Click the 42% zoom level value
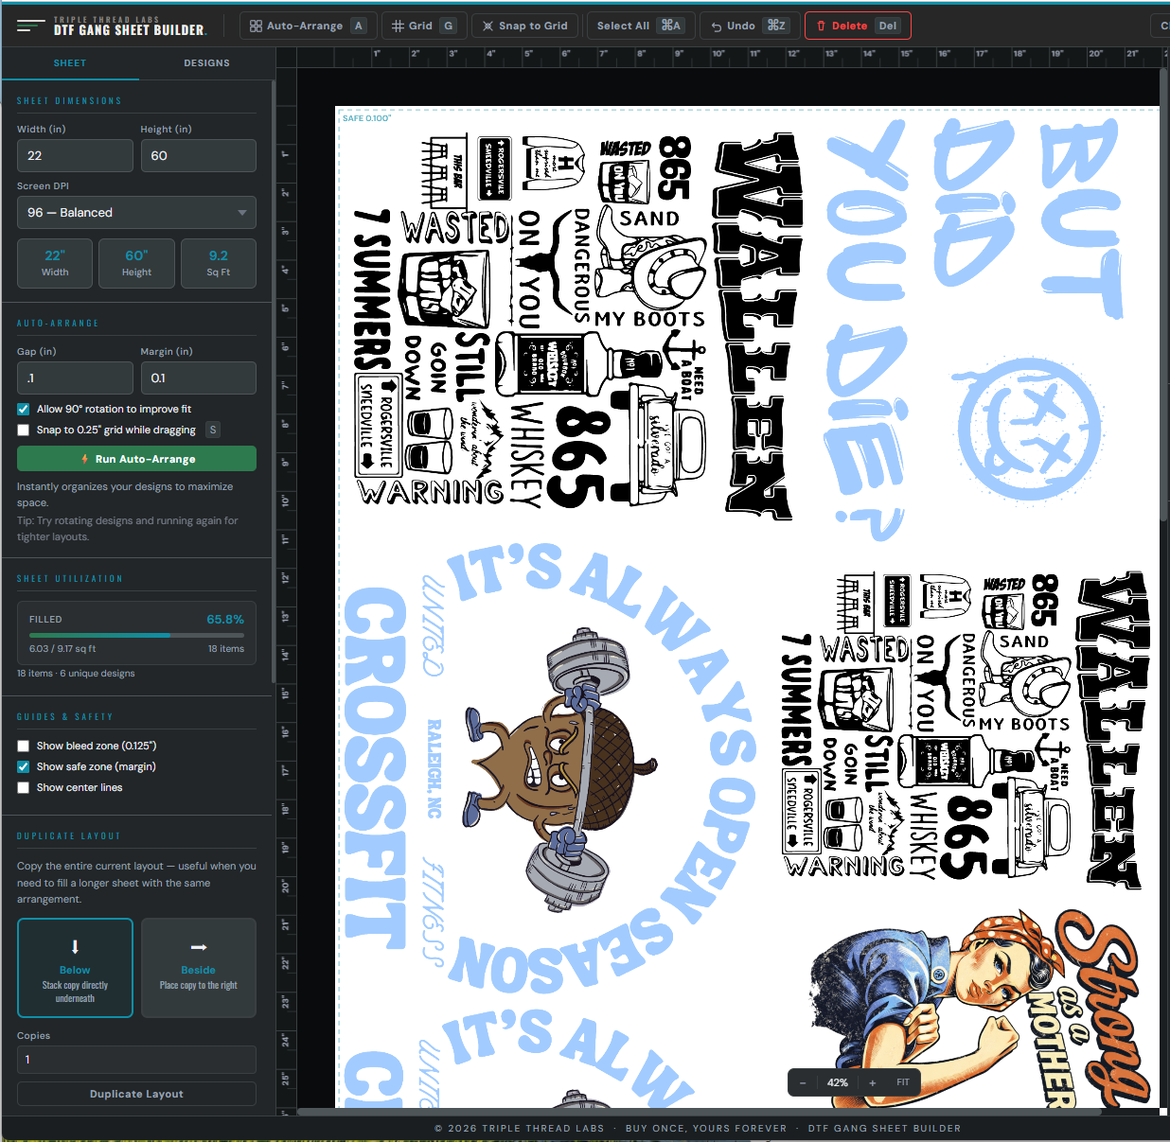The width and height of the screenshot is (1170, 1142). coord(837,1082)
